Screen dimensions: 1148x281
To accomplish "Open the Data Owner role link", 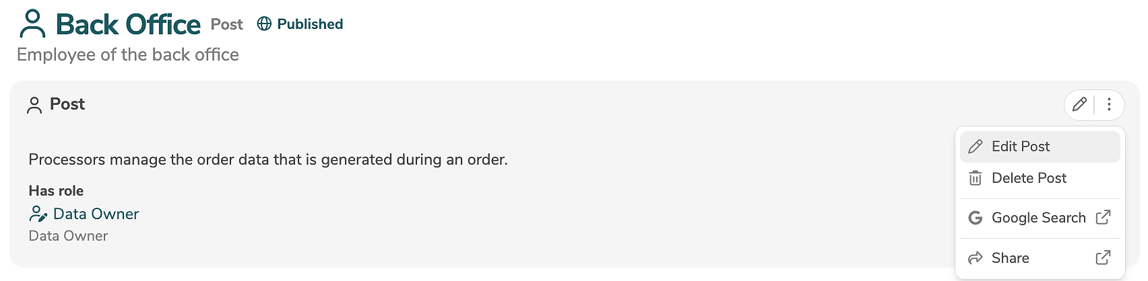I will click(x=96, y=214).
